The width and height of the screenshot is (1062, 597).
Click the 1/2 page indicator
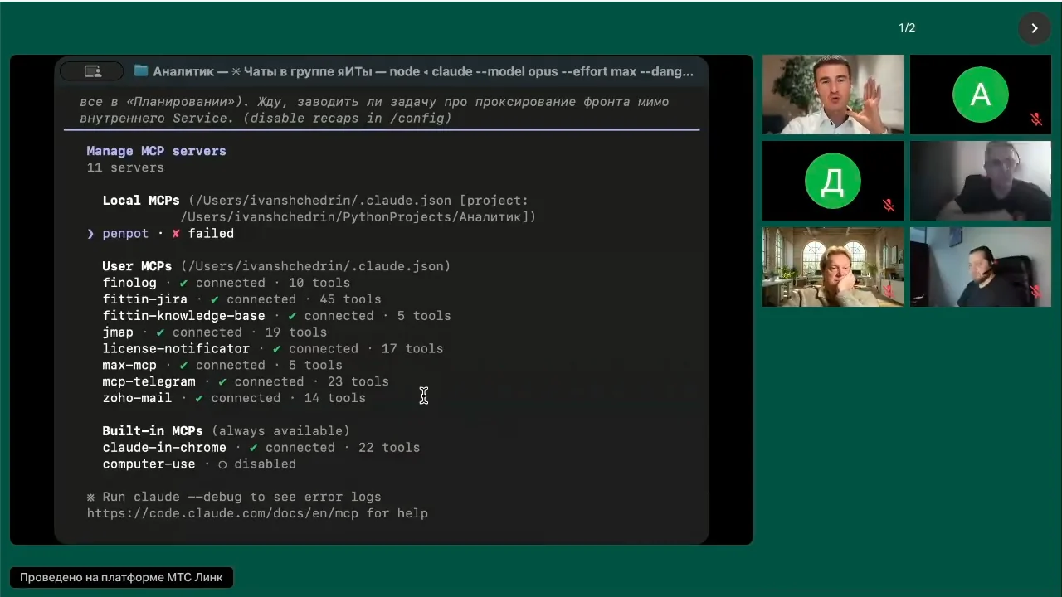point(907,28)
